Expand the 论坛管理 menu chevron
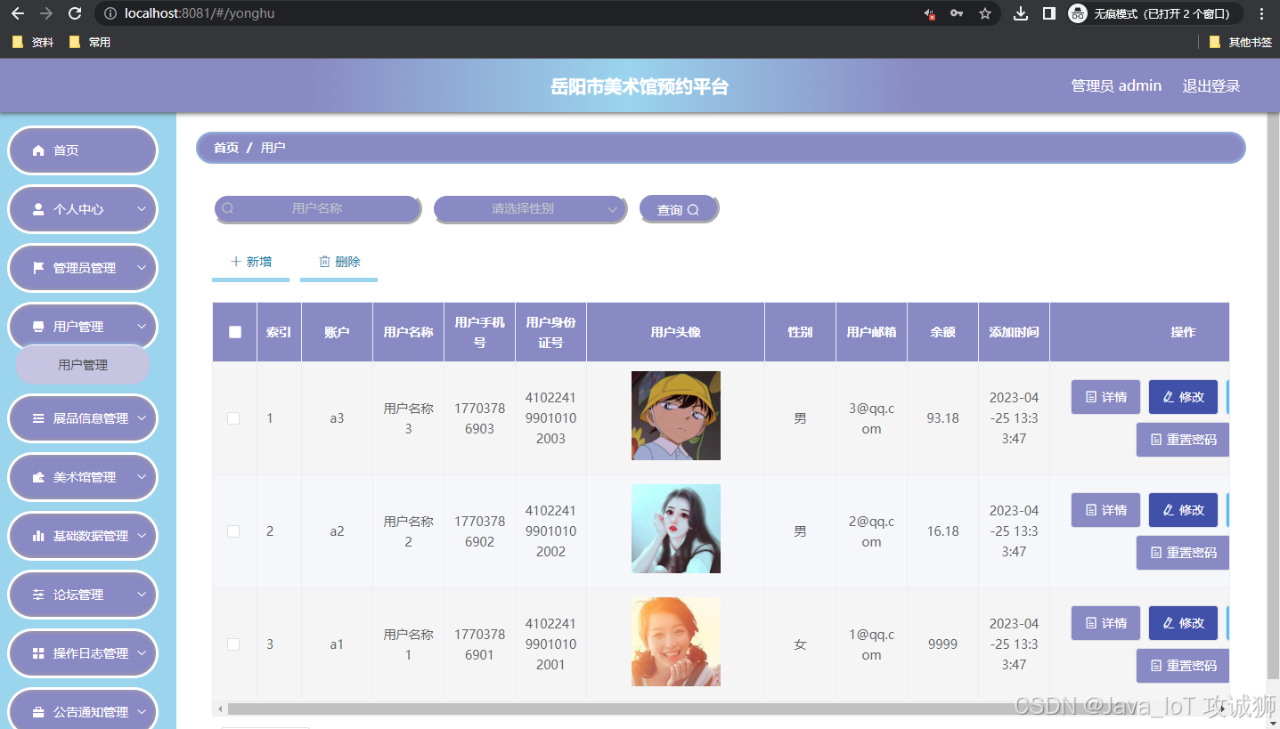The height and width of the screenshot is (729, 1280). pyautogui.click(x=142, y=595)
